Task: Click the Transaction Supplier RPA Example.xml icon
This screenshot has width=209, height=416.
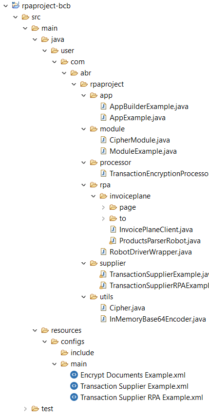Action: click(x=74, y=397)
